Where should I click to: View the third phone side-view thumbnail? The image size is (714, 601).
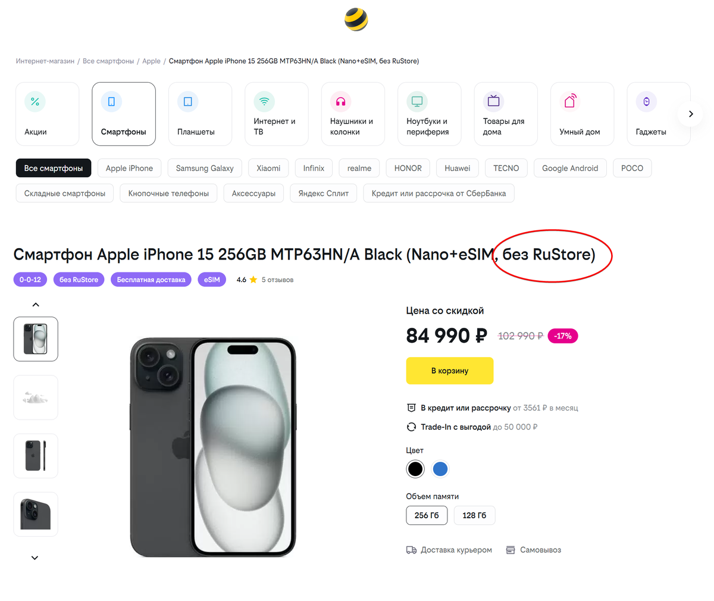pos(36,456)
